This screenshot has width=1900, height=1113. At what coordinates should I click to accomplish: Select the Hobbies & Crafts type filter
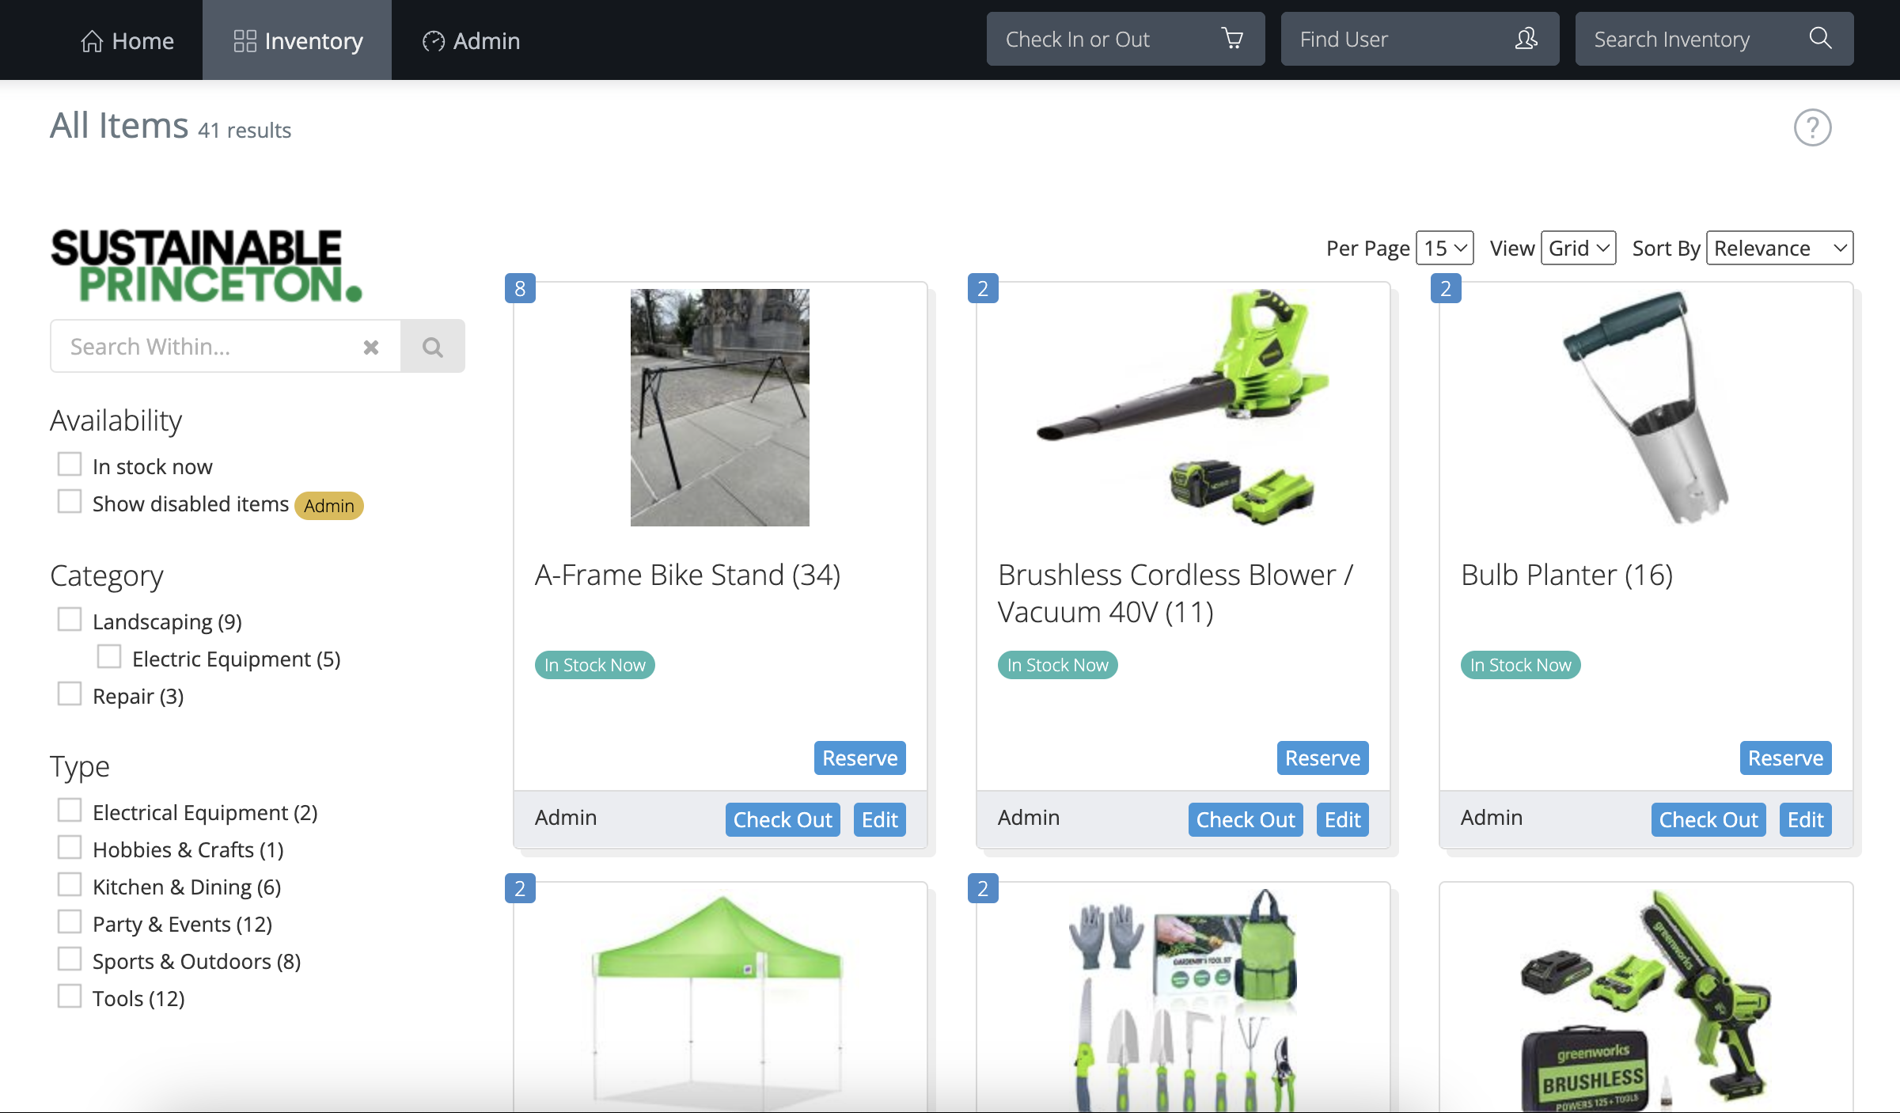[x=70, y=848]
